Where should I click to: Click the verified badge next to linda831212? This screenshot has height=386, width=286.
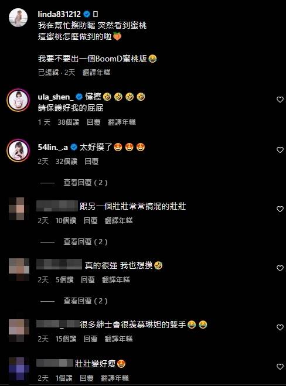tap(87, 14)
